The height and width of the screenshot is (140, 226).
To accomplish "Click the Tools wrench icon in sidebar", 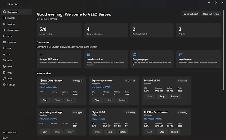I will click(x=4, y=79).
